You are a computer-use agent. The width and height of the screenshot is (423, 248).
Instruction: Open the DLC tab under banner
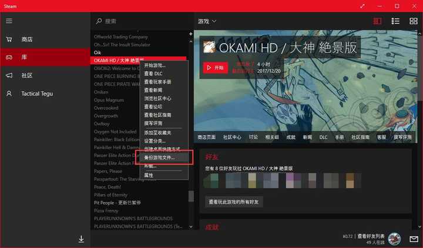324,138
